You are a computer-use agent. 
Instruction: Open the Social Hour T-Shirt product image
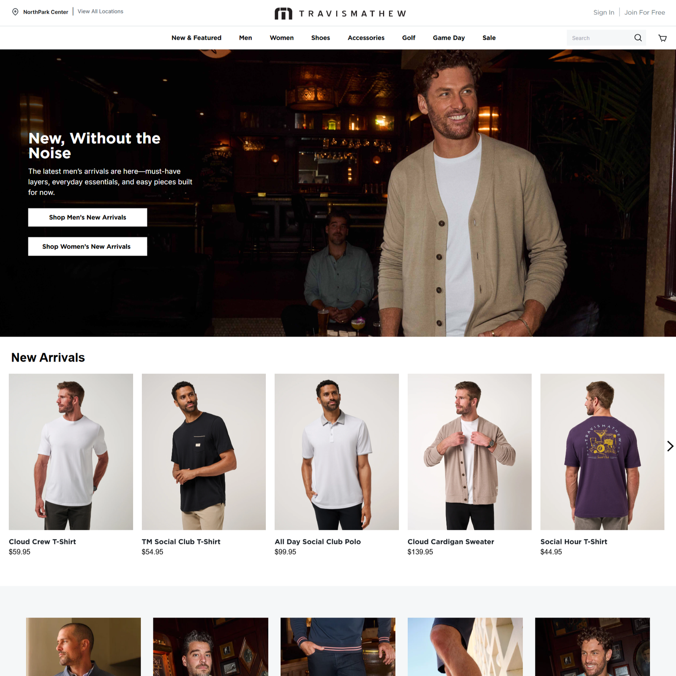tap(602, 452)
